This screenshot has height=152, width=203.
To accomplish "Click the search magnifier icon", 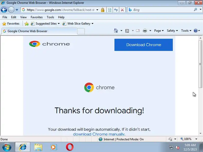I will [195, 10].
